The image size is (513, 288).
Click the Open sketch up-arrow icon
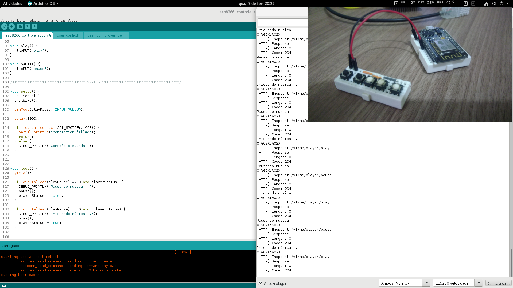click(27, 26)
